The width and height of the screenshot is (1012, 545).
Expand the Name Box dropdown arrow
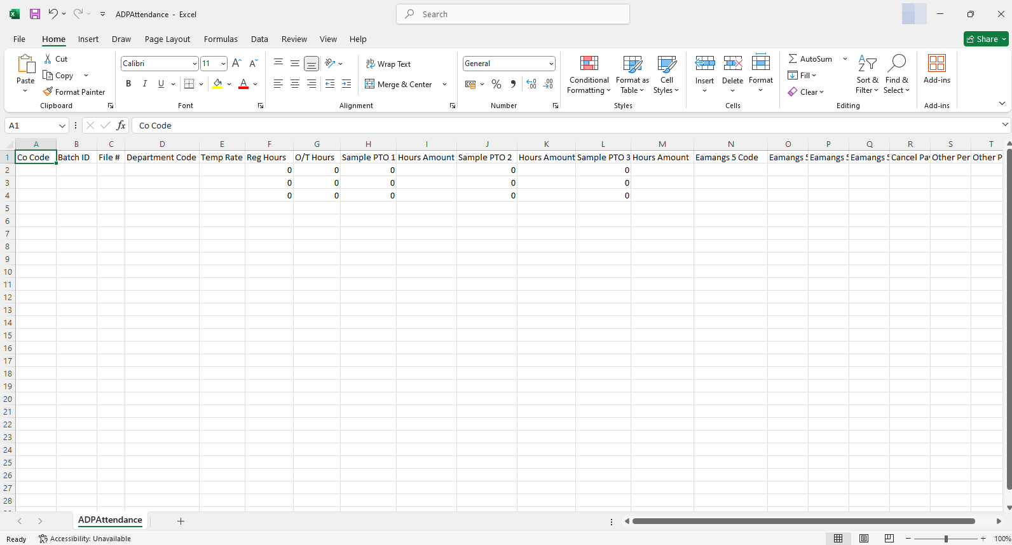pos(62,125)
